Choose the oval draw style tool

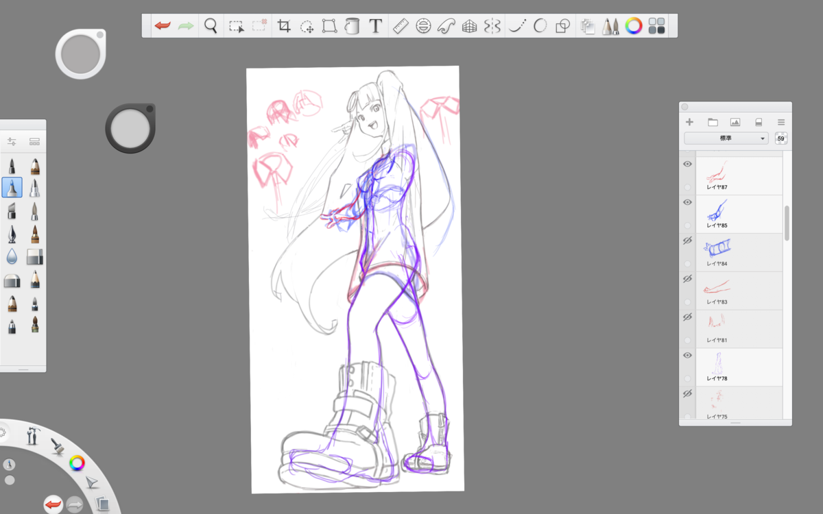coord(540,26)
